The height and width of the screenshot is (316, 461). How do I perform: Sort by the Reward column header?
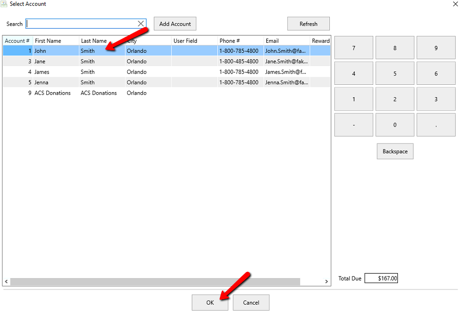click(x=320, y=41)
